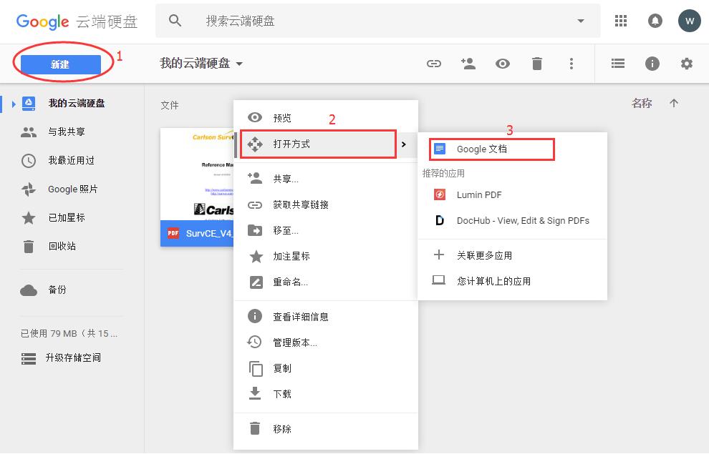
Task: Choose 移至... in context menu
Action: pyautogui.click(x=326, y=231)
